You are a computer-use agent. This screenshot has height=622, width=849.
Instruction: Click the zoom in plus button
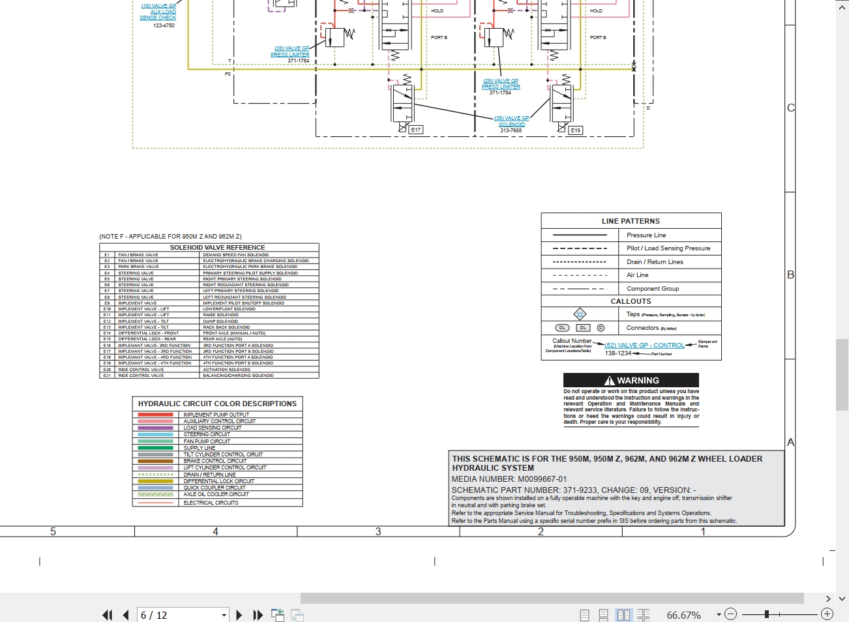pos(827,614)
